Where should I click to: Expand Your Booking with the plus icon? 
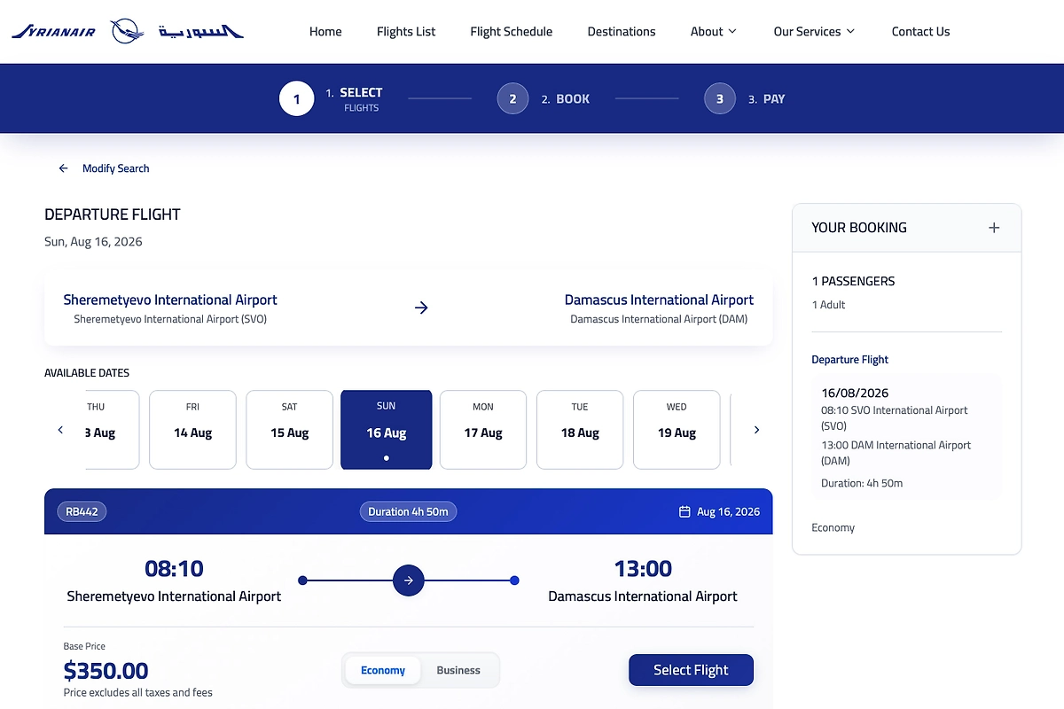tap(994, 228)
